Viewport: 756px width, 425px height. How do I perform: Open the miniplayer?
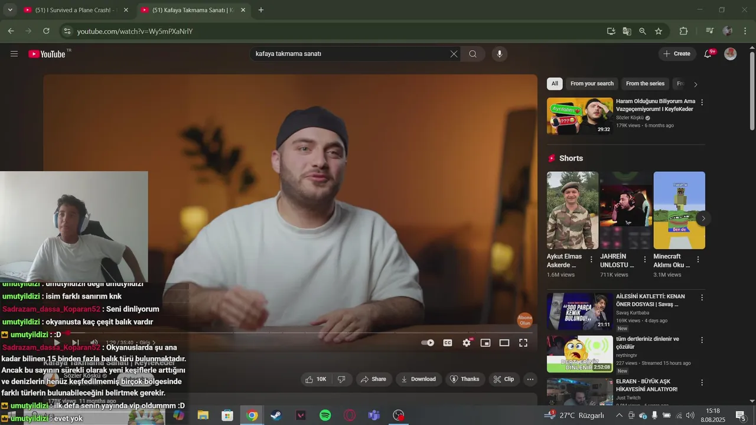485,342
